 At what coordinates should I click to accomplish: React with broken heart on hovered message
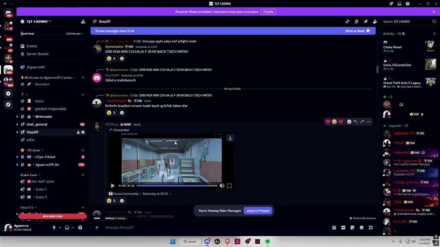point(341,122)
